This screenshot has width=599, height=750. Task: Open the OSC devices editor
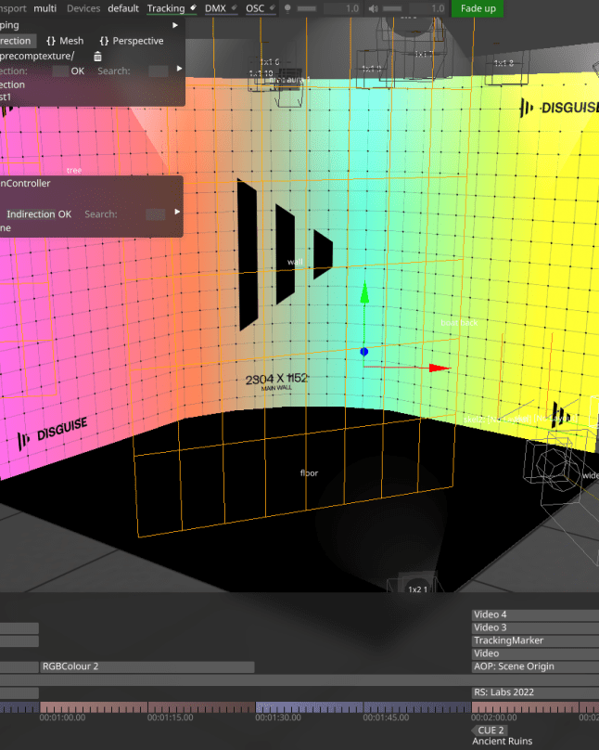255,8
